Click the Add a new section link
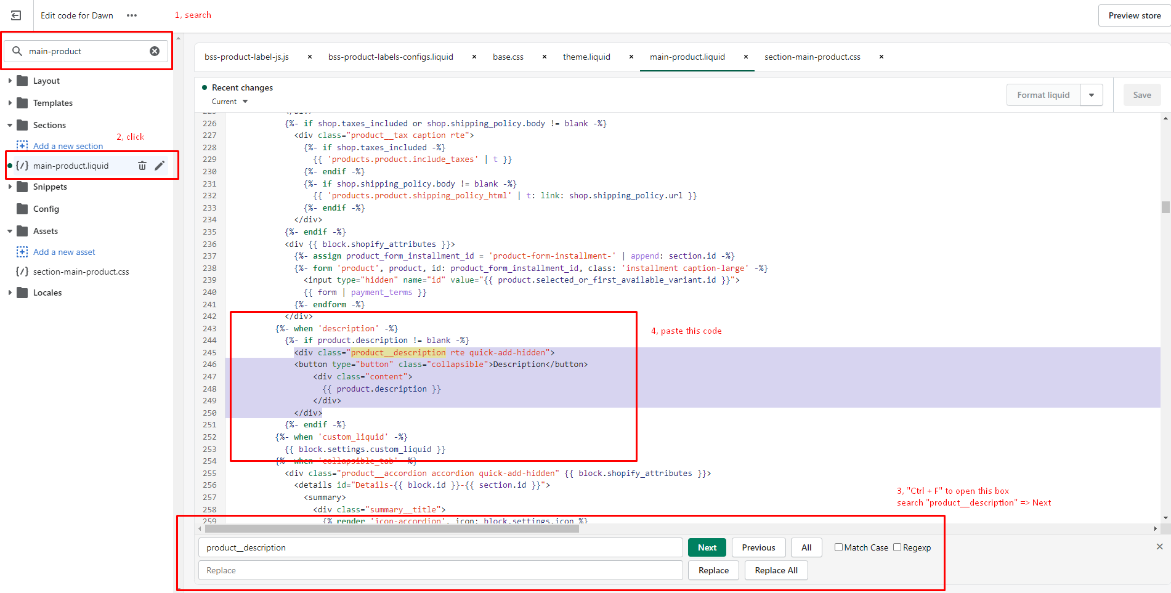Screen dimensions: 1171x593 pyautogui.click(x=68, y=146)
